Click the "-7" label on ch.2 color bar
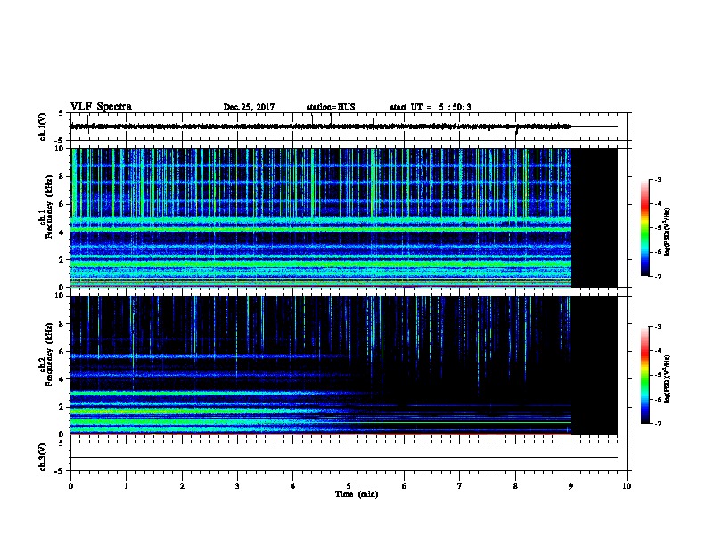The image size is (706, 545). click(658, 423)
